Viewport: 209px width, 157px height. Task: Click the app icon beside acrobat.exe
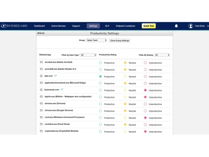pyautogui.click(x=41, y=62)
